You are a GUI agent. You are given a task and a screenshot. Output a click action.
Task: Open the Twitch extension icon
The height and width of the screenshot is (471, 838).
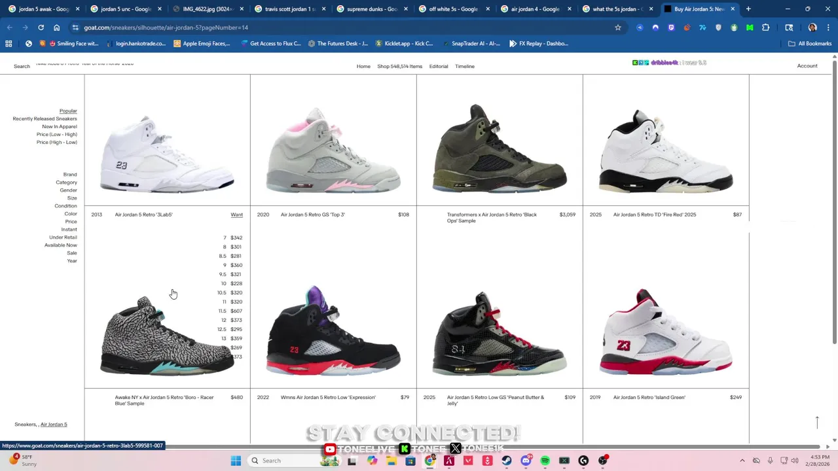point(671,27)
